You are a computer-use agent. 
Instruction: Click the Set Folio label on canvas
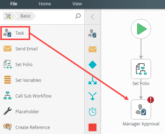141,84
